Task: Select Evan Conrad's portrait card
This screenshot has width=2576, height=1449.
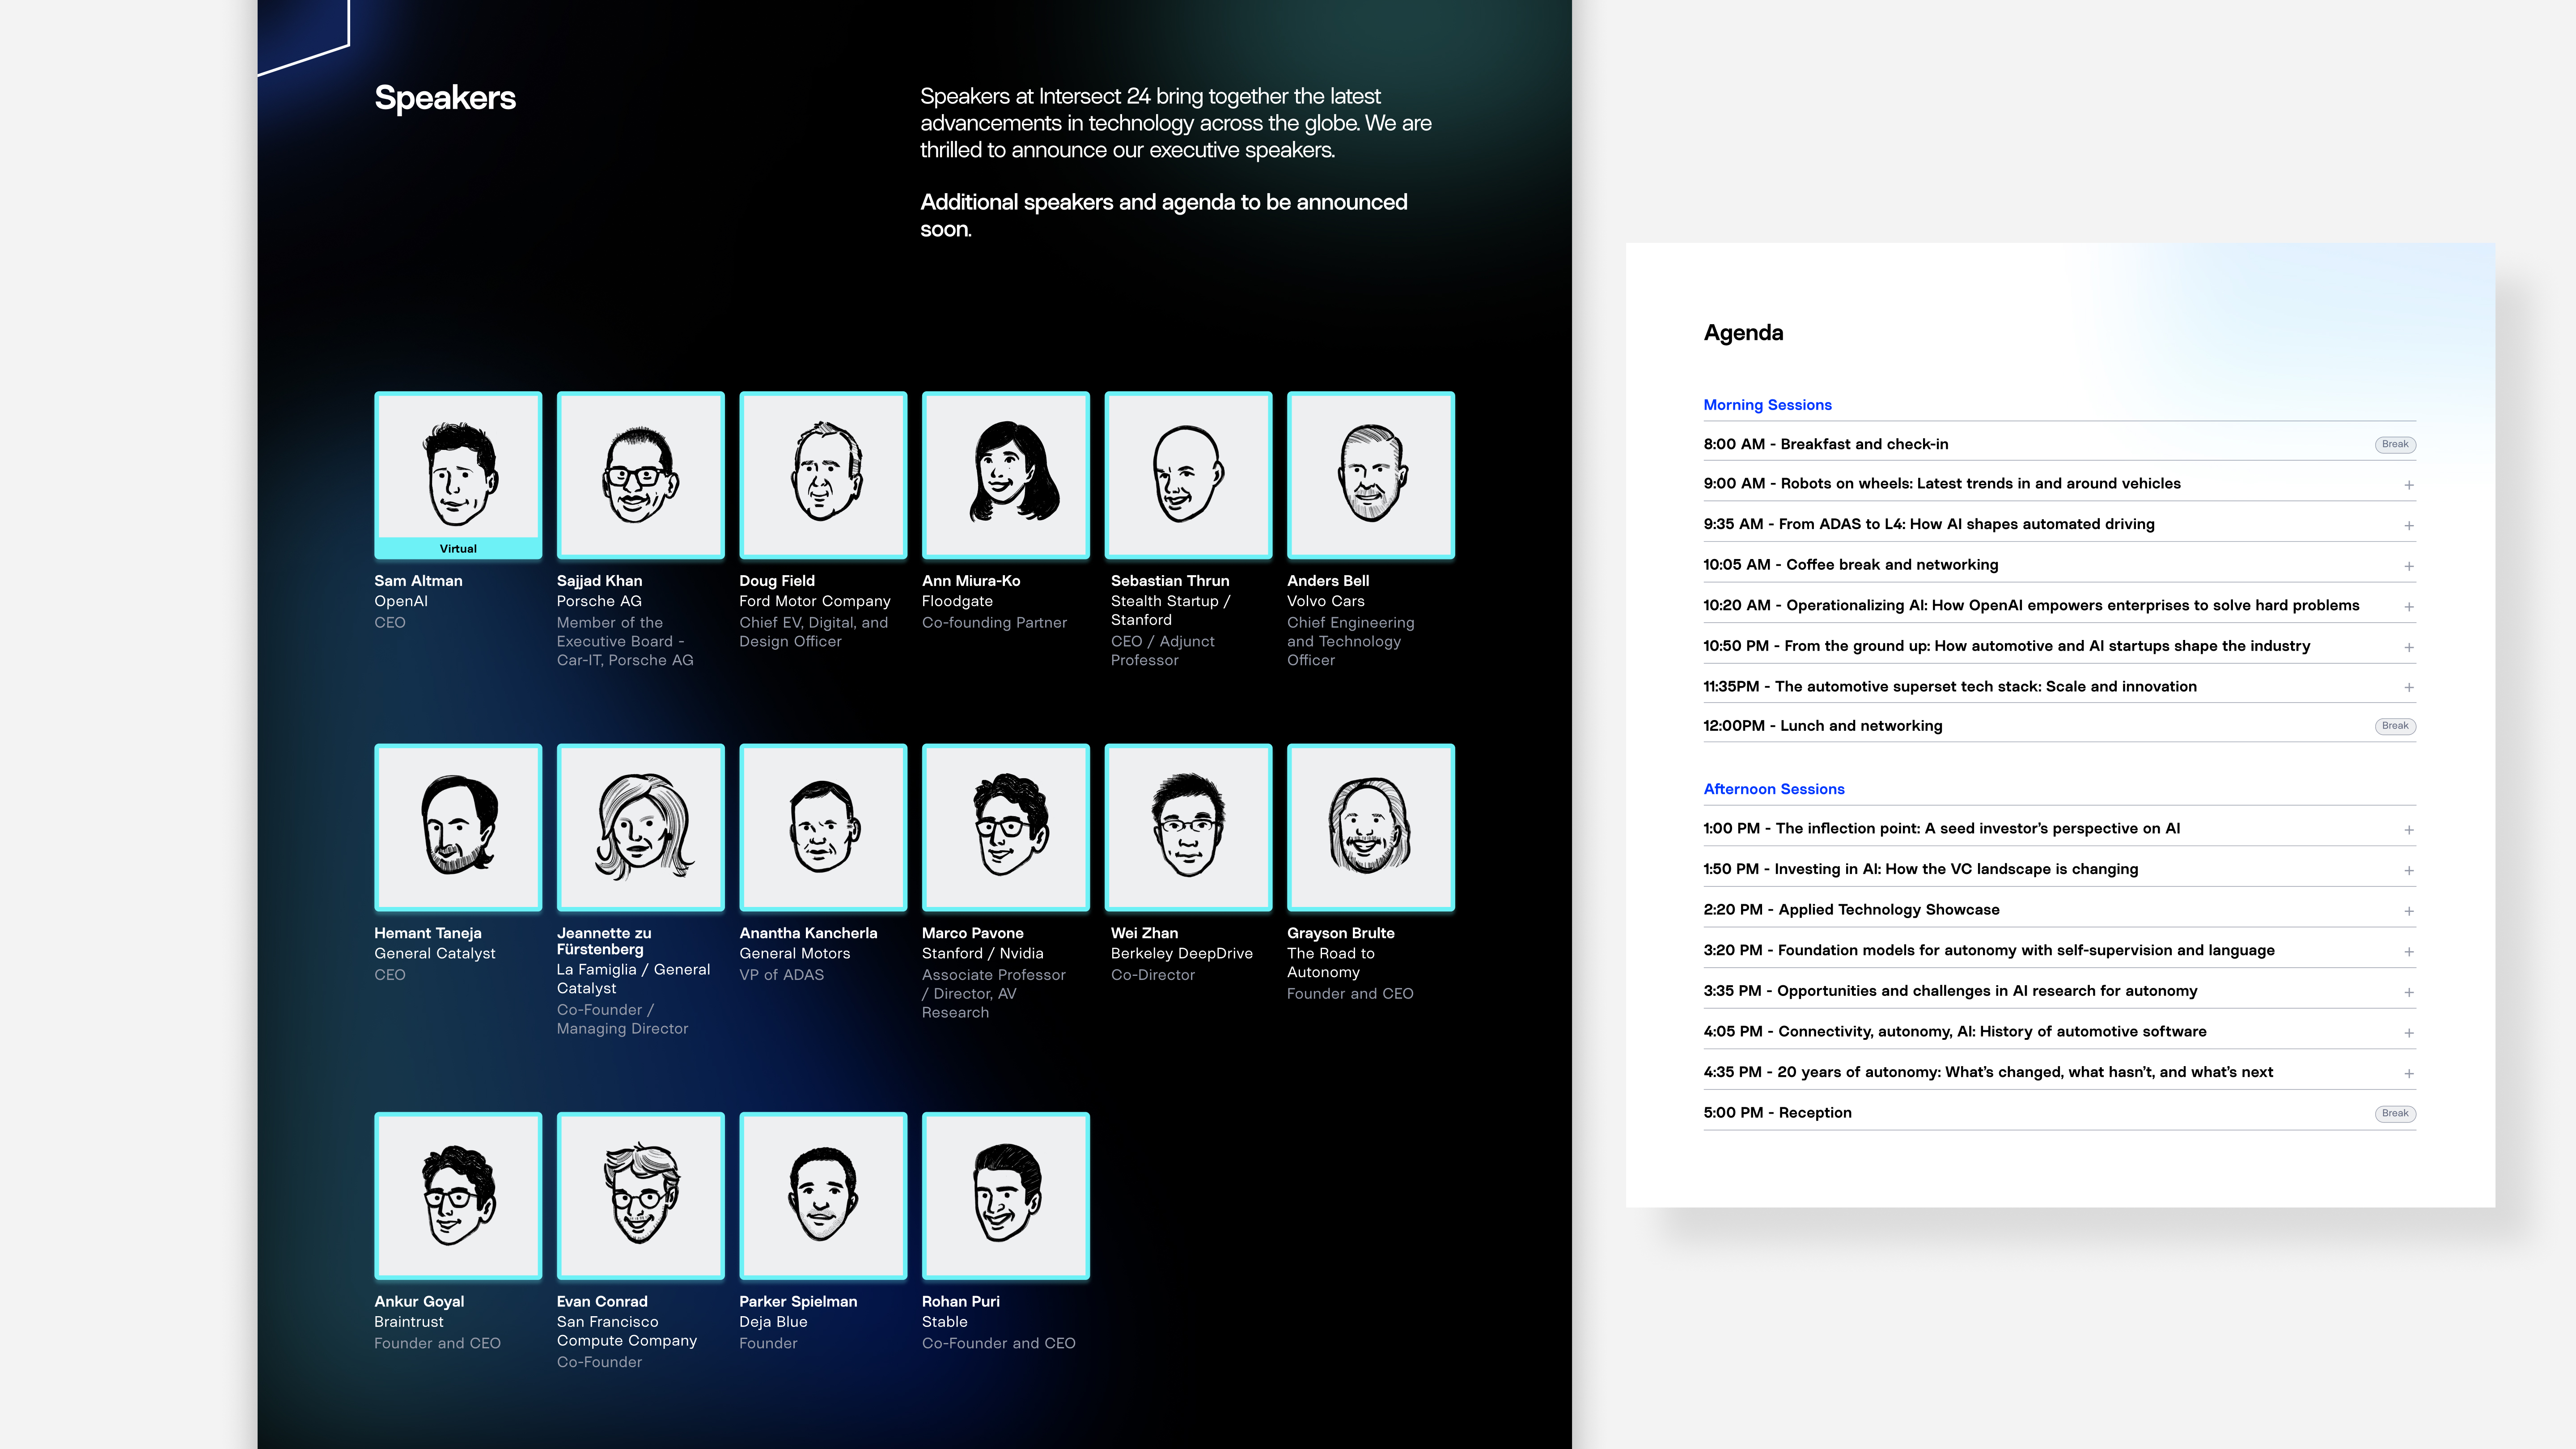Action: coord(640,1195)
